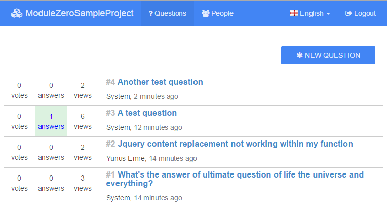The image size is (387, 211).
Task: Click the England flag icon
Action: pos(294,13)
